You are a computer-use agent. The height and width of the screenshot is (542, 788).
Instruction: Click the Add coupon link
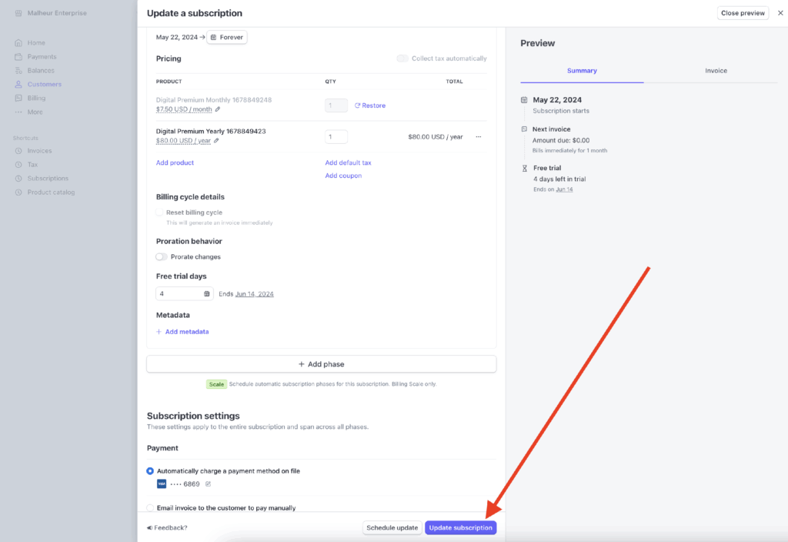[x=343, y=176]
